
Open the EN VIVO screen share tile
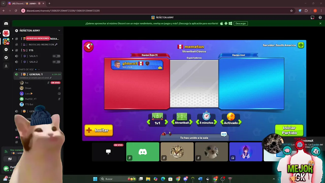pyautogui.click(x=108, y=152)
